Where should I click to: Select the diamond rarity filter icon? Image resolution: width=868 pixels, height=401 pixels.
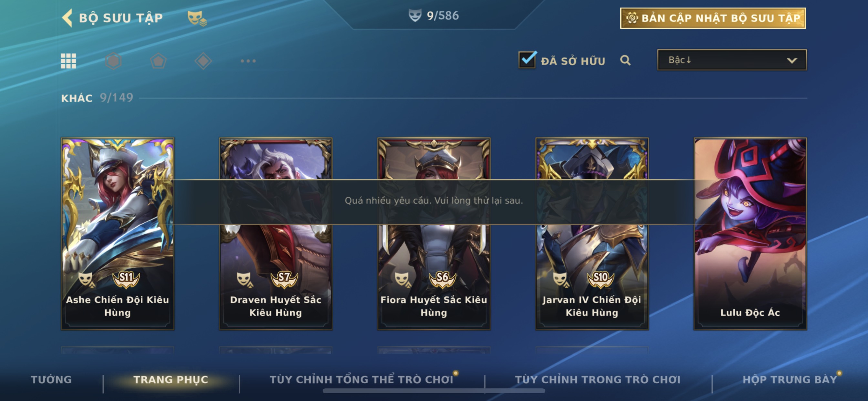(203, 61)
